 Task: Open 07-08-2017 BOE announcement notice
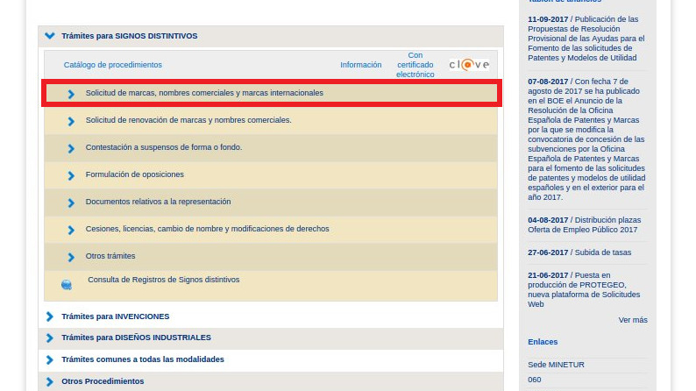[586, 139]
